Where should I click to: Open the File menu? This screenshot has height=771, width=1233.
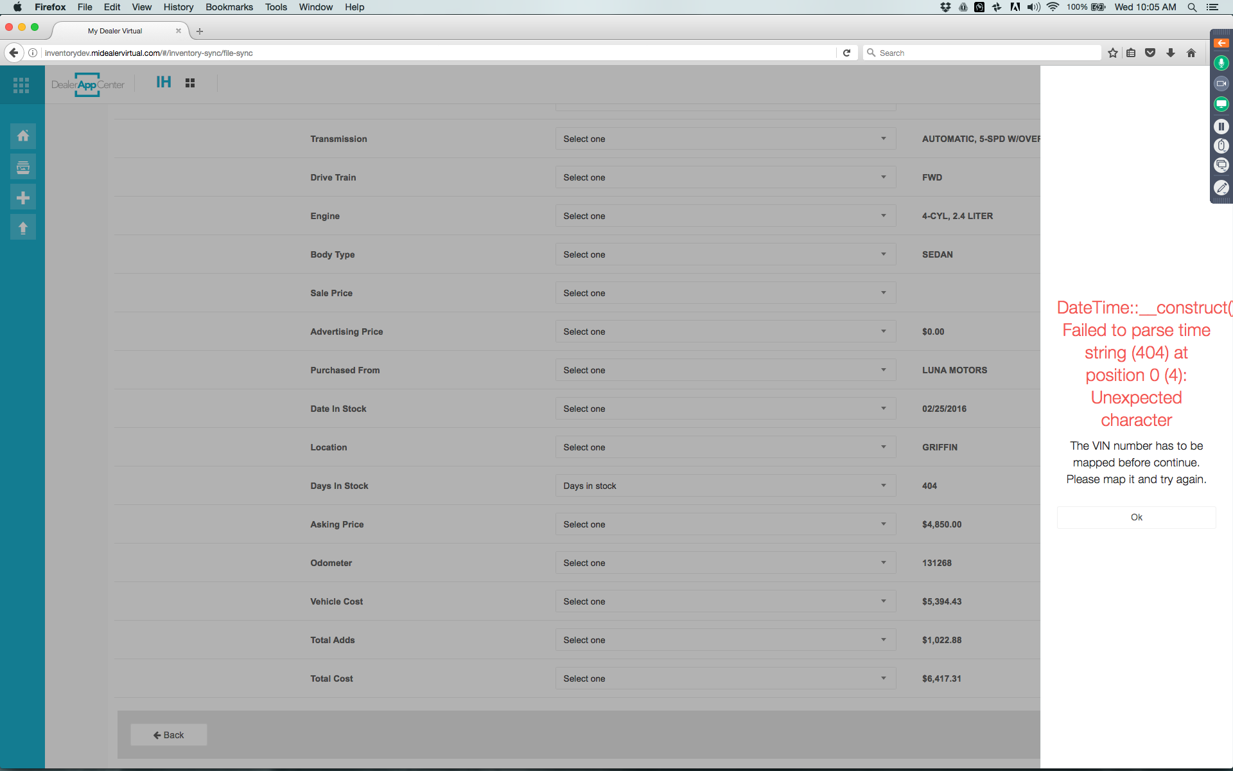85,7
